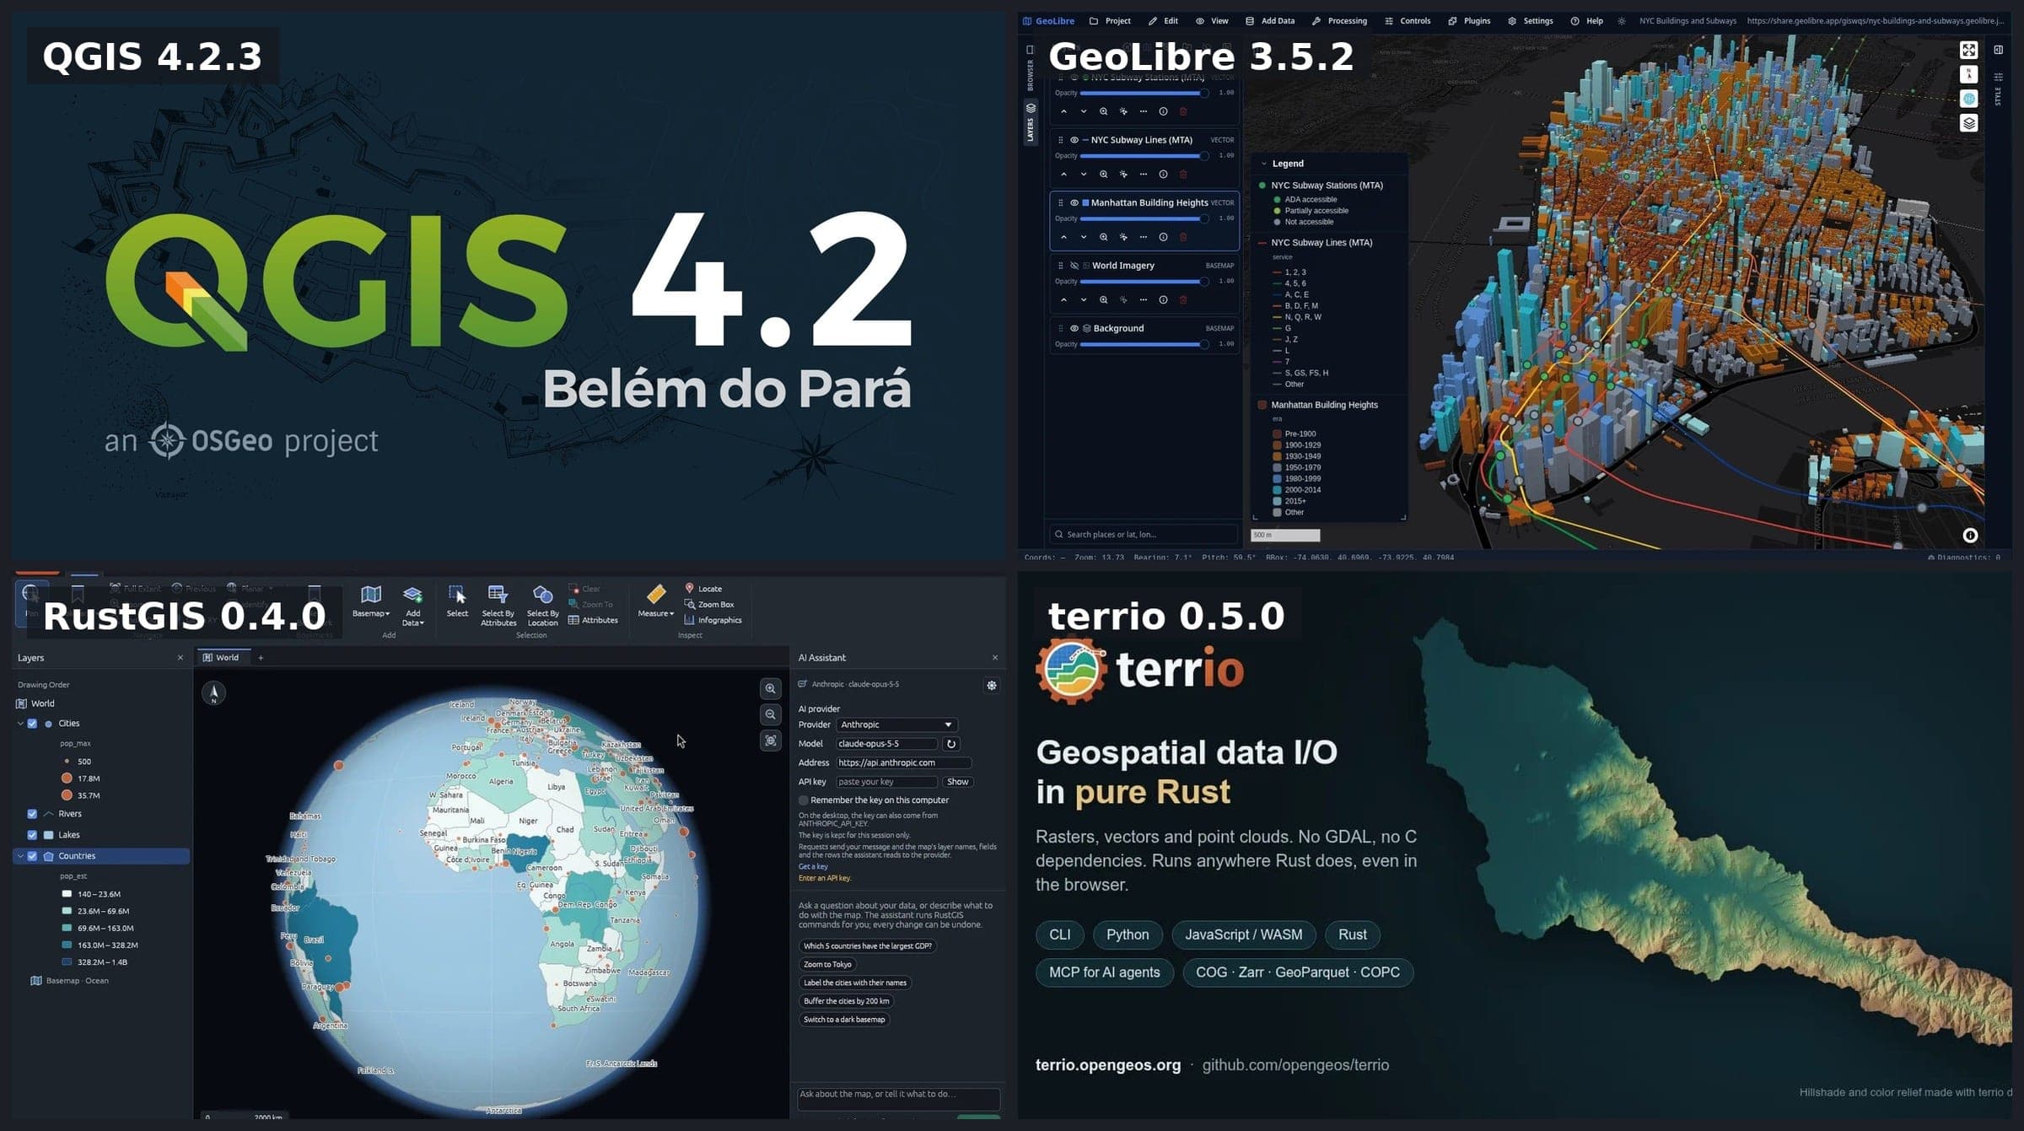Adjust Background layer opacity slider
The image size is (2024, 1131).
click(x=1144, y=344)
